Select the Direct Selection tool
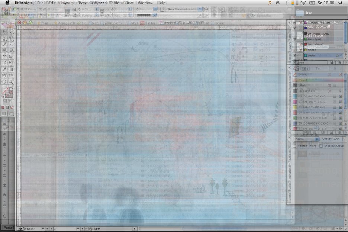This screenshot has width=348, height=232. (x=11, y=32)
